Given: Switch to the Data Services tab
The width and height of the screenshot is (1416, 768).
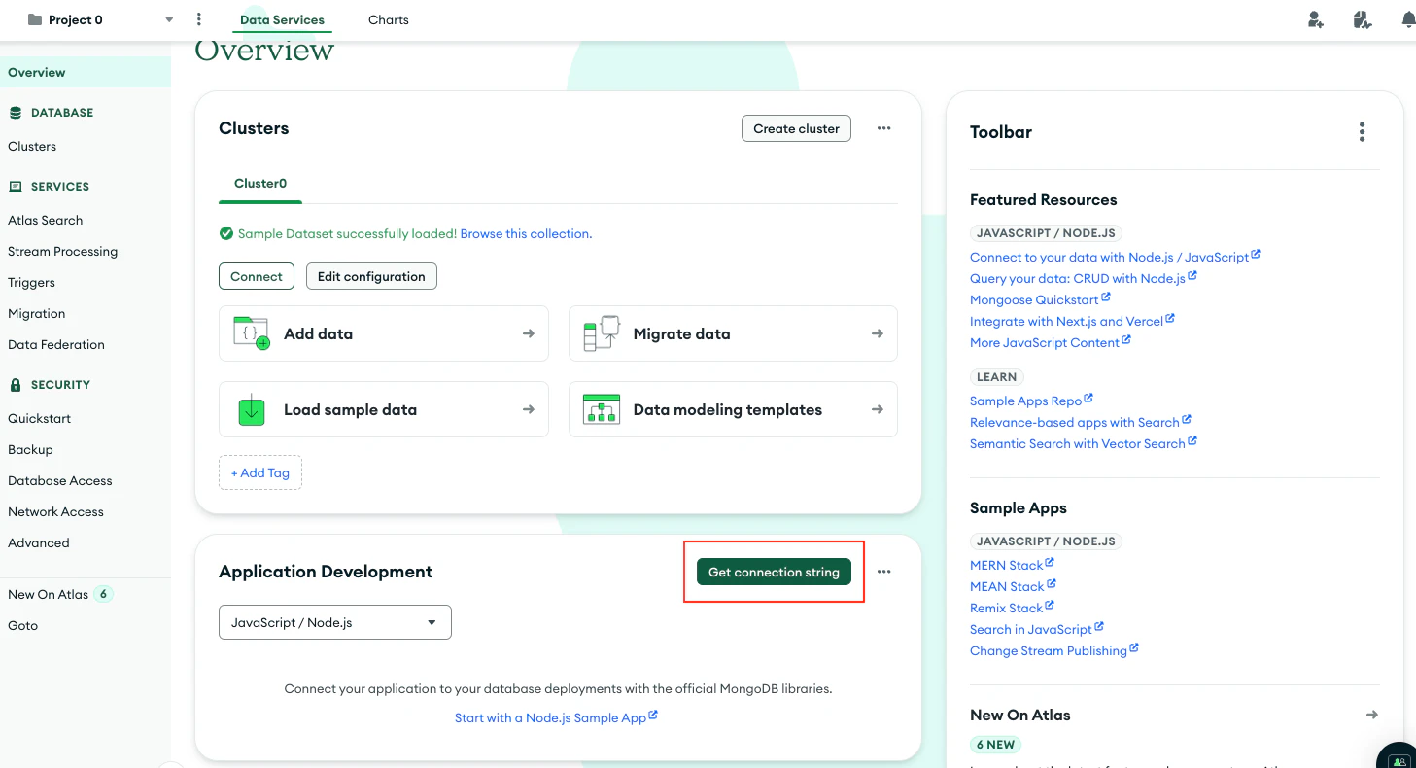Looking at the screenshot, I should [x=282, y=19].
